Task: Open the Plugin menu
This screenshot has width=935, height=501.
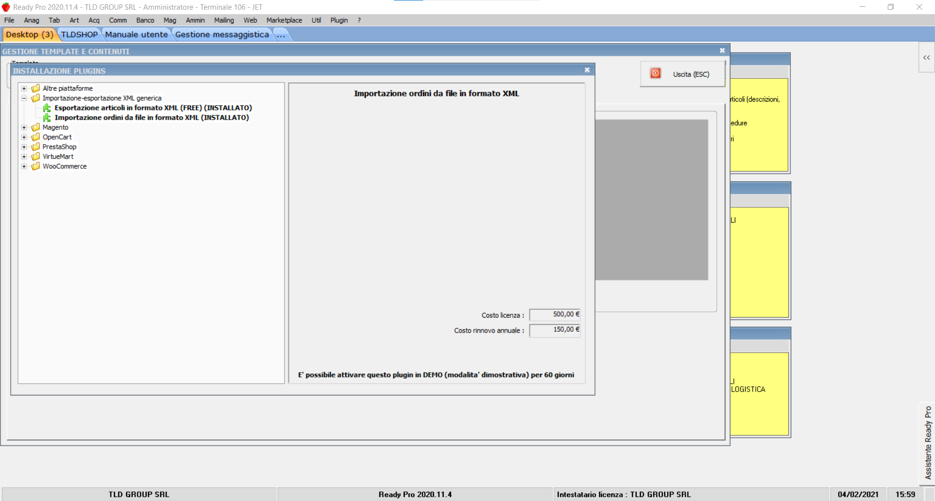Action: coord(339,20)
